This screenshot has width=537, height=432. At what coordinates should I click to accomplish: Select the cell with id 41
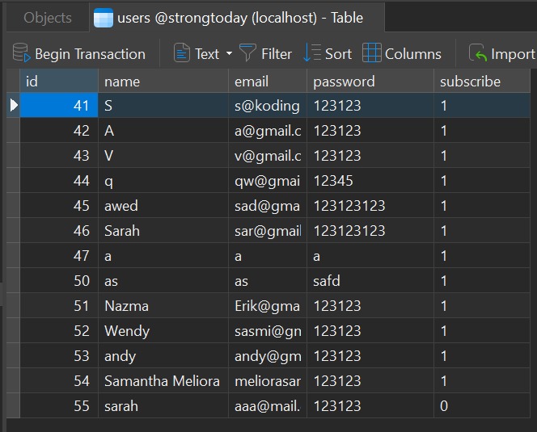pos(59,105)
